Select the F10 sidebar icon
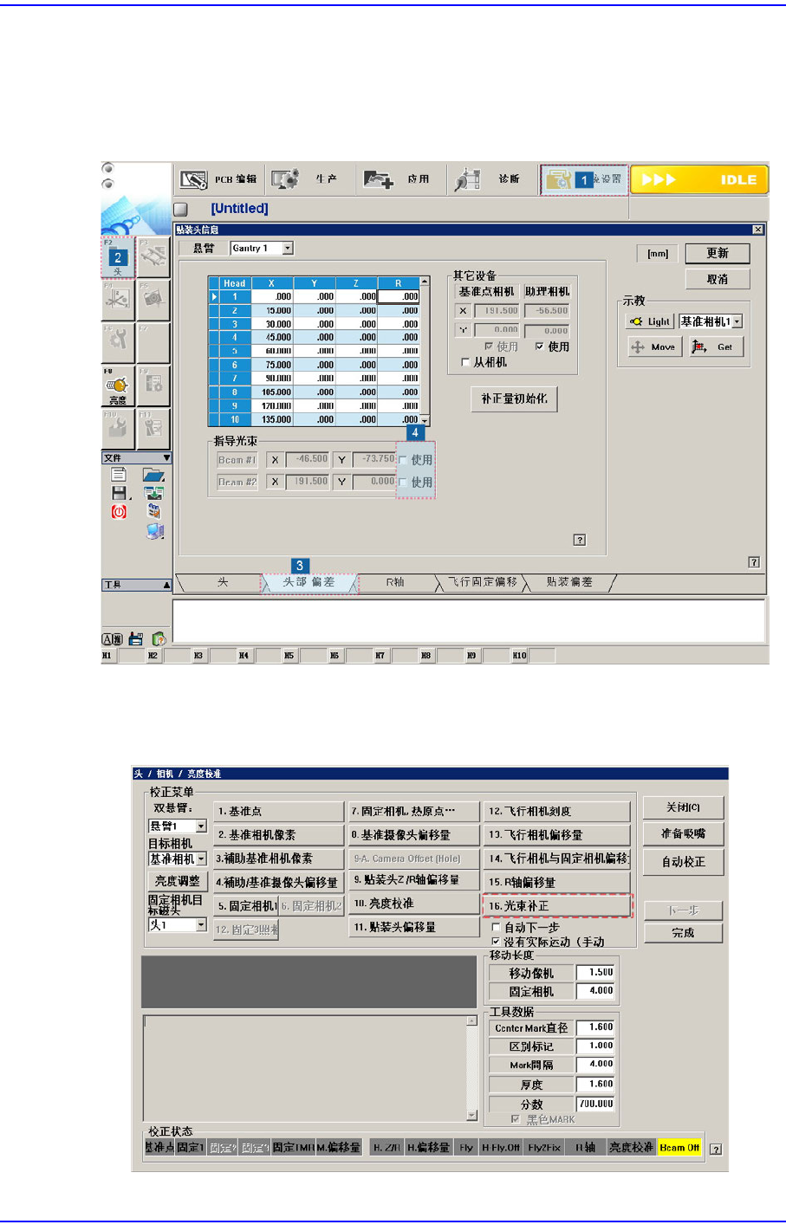This screenshot has height=1231, width=786. click(118, 429)
